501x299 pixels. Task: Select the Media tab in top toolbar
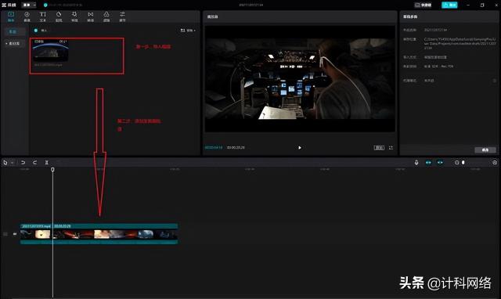click(11, 16)
